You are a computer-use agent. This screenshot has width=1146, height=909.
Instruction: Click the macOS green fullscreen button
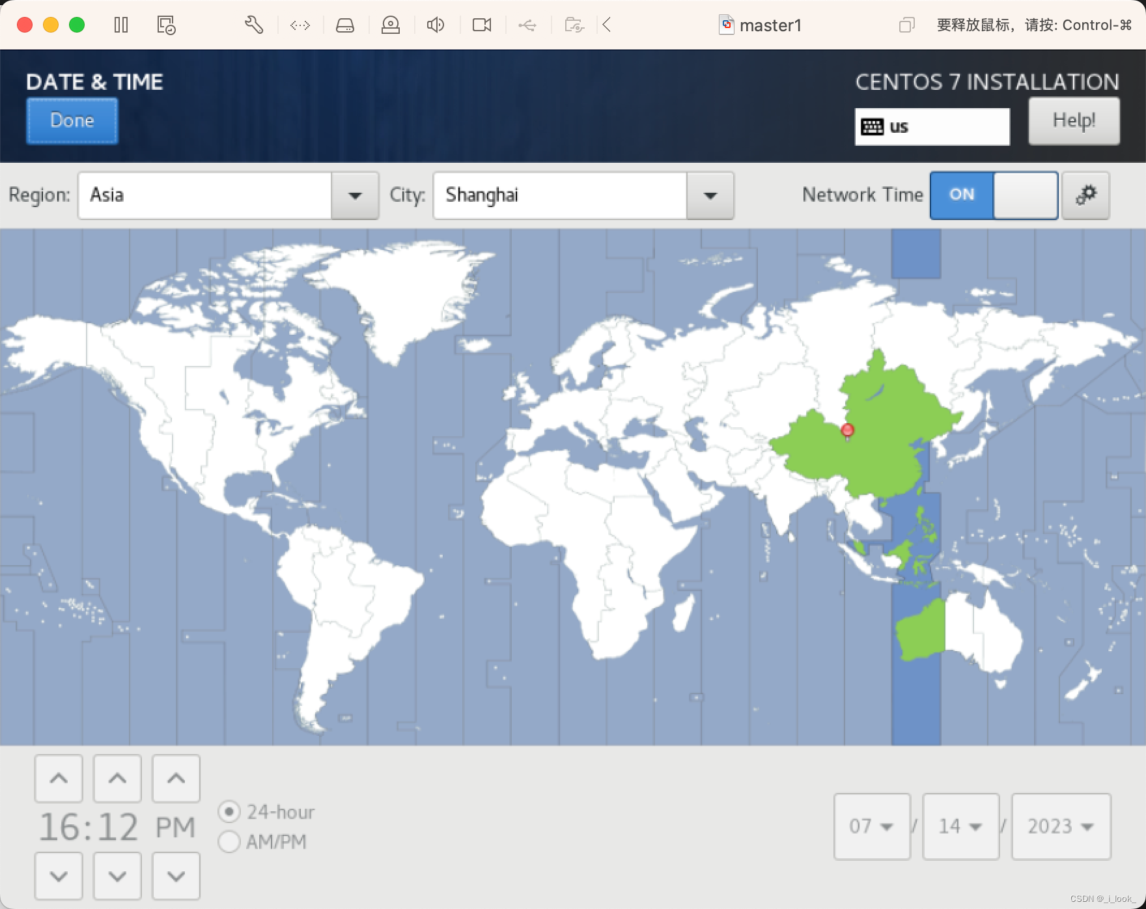(x=77, y=25)
